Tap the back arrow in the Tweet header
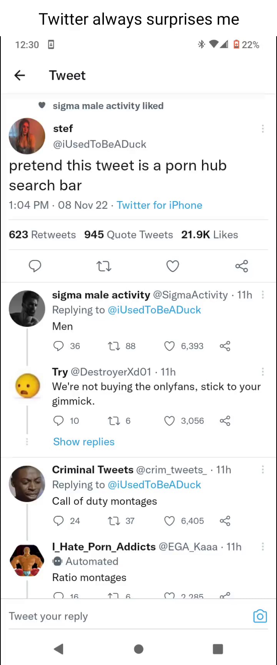Screen dimensions: 277x665 coord(20,76)
